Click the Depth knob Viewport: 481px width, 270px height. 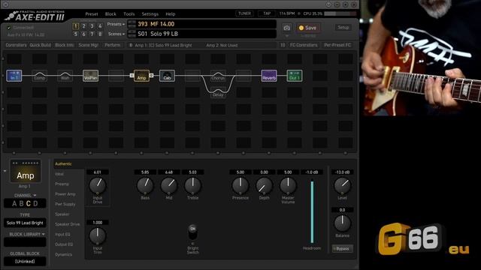click(264, 185)
